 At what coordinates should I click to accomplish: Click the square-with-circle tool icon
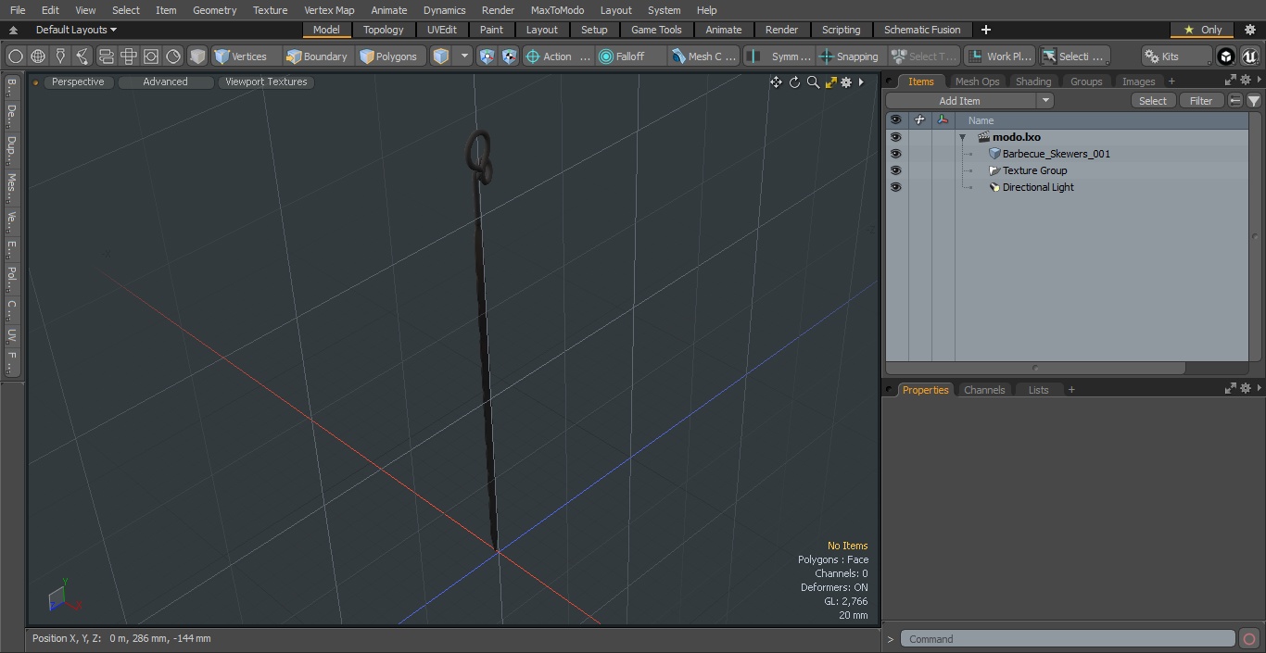pos(151,57)
